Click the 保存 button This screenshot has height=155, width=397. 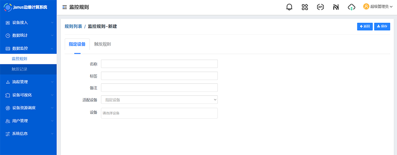coord(382,26)
